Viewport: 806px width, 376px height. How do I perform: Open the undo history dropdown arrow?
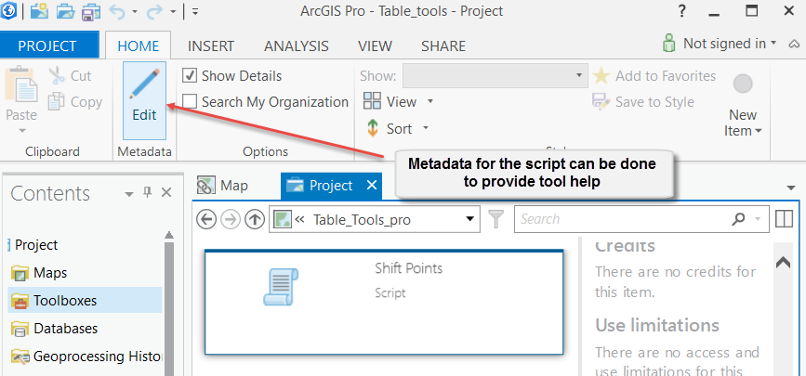click(134, 11)
